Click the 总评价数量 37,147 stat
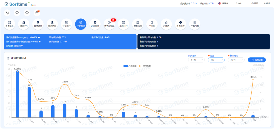 [x=58, y=41]
